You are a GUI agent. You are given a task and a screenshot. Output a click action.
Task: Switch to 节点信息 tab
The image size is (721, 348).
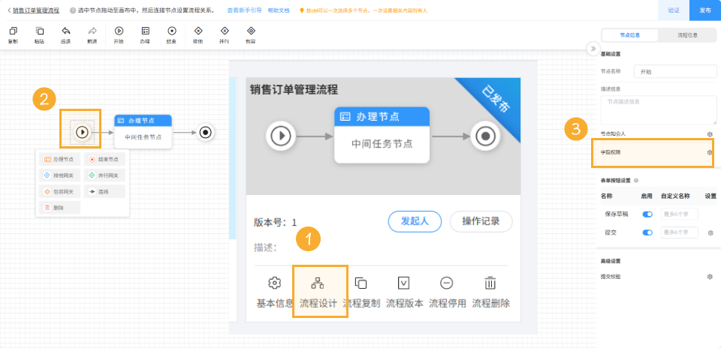pyautogui.click(x=629, y=35)
